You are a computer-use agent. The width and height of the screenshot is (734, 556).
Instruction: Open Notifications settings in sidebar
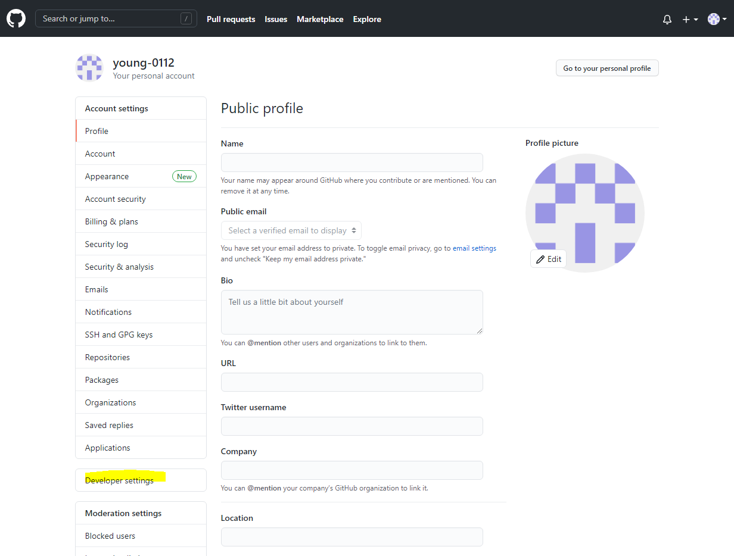coord(141,312)
